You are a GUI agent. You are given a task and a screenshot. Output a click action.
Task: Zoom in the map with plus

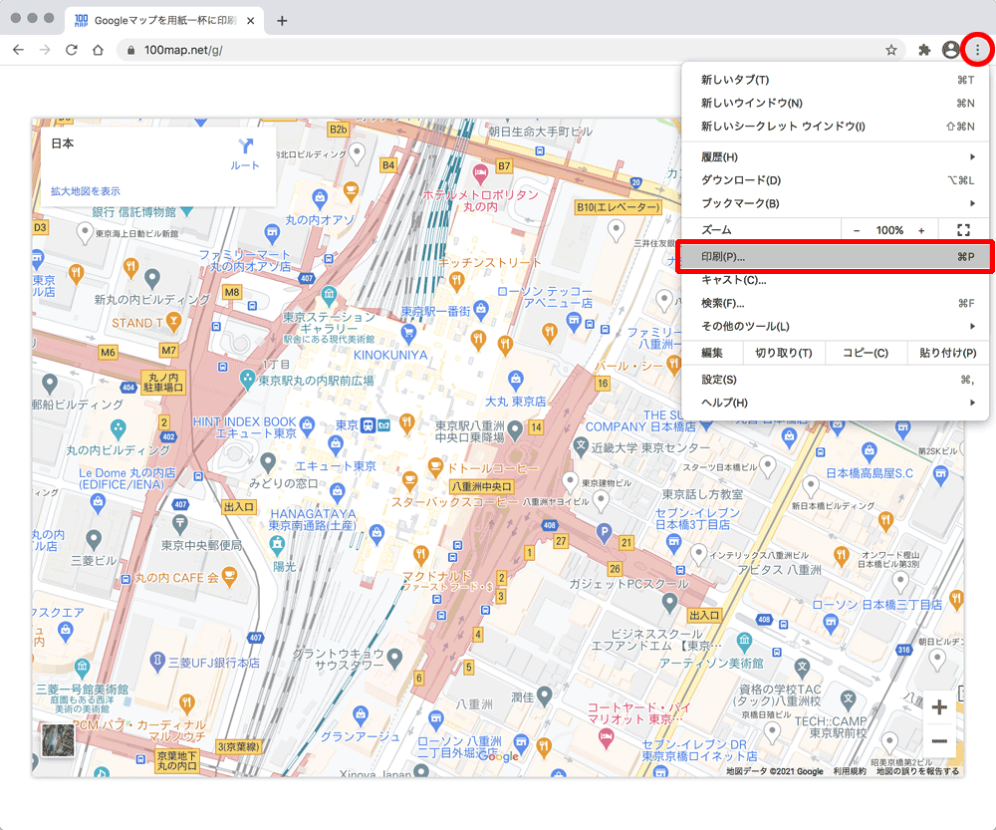tap(939, 706)
